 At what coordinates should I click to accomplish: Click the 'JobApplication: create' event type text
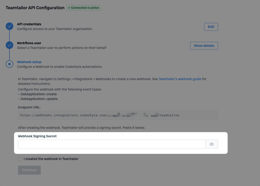pyautogui.click(x=38, y=94)
